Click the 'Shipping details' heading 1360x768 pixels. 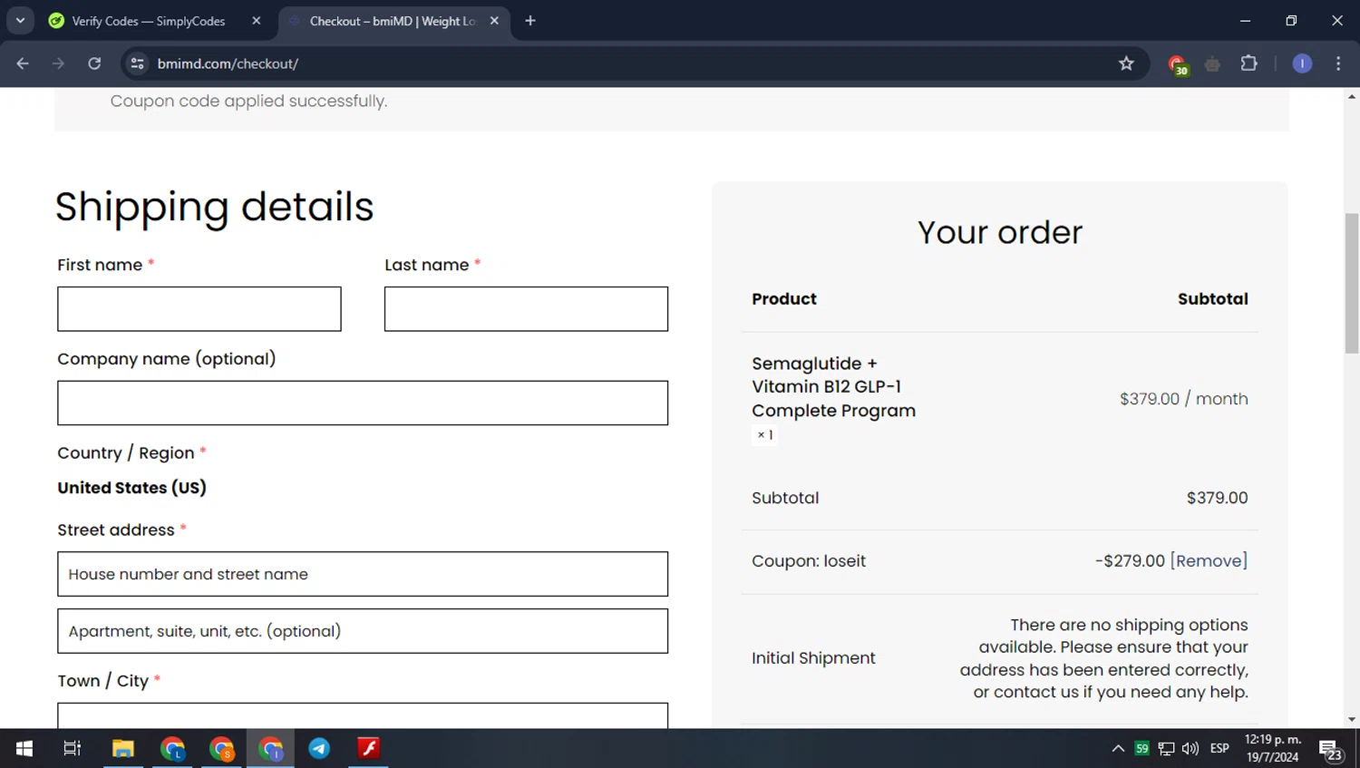(x=214, y=207)
